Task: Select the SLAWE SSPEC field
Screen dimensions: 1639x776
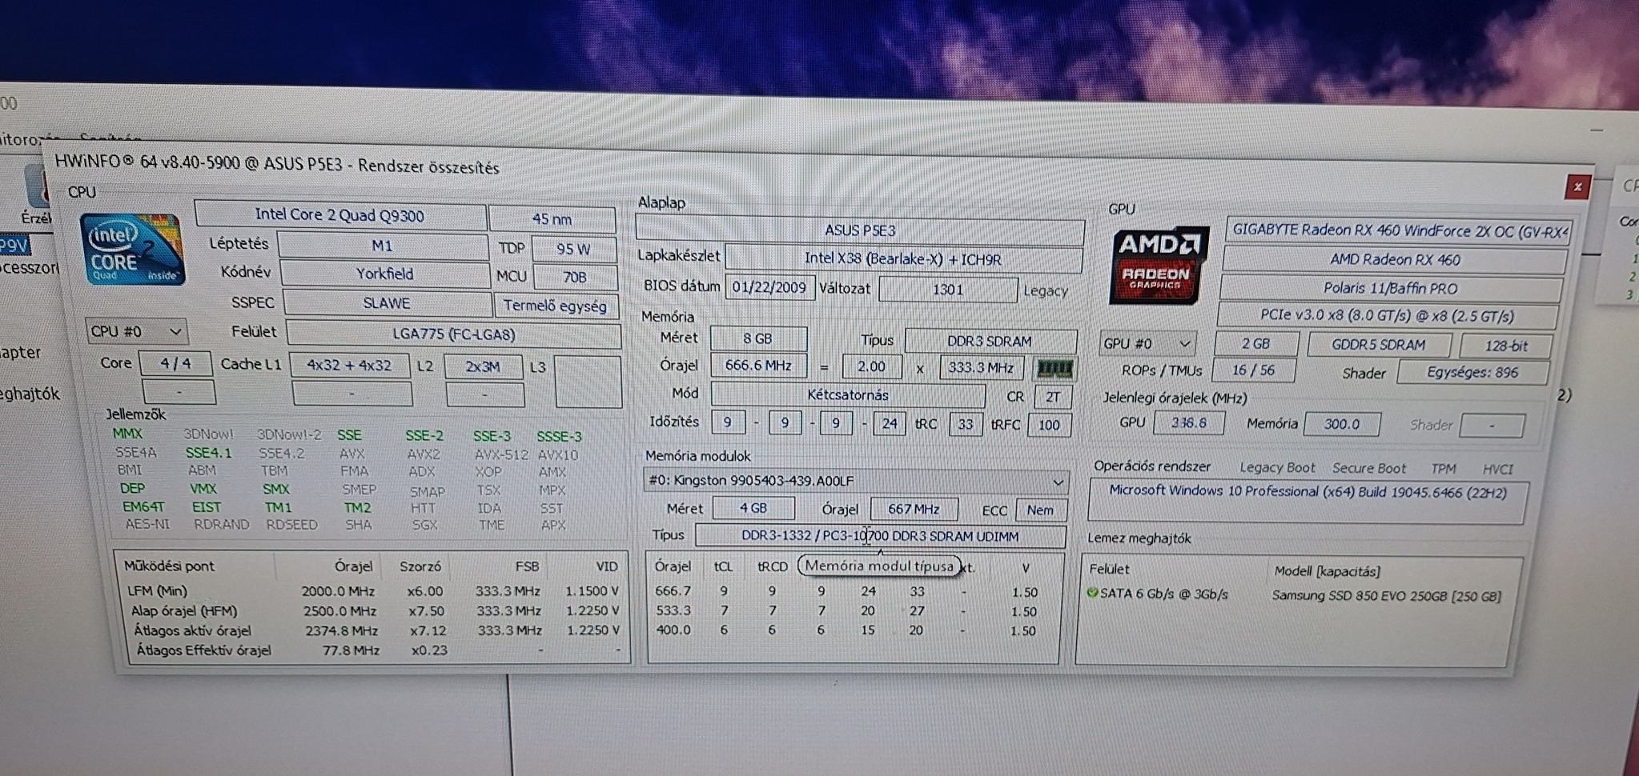Action: (388, 303)
